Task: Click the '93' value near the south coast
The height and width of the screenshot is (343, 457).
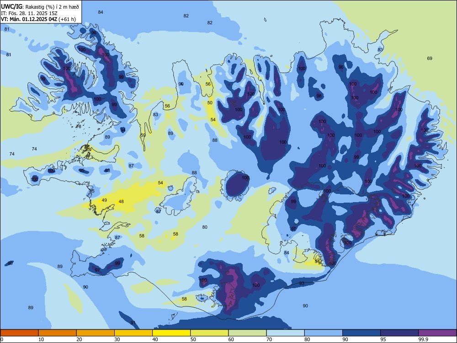Action: 302,283
